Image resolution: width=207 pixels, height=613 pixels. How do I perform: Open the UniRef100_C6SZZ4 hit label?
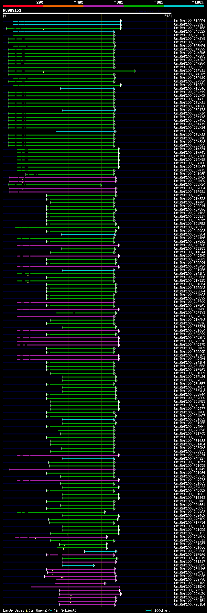click(190, 327)
